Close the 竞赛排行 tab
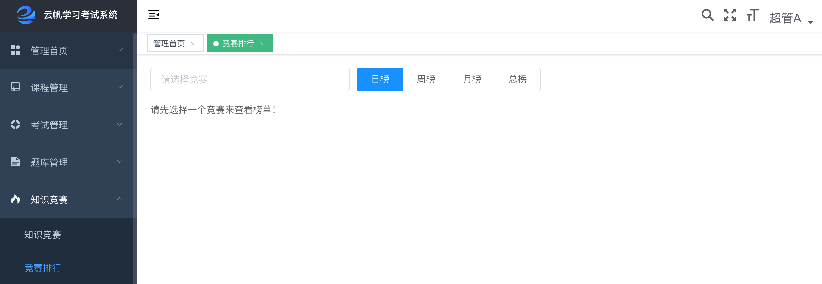The image size is (822, 284). 262,44
